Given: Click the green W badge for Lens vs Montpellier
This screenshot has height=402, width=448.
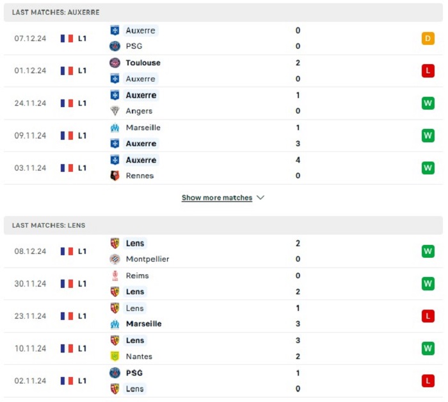Looking at the screenshot, I should tap(428, 251).
